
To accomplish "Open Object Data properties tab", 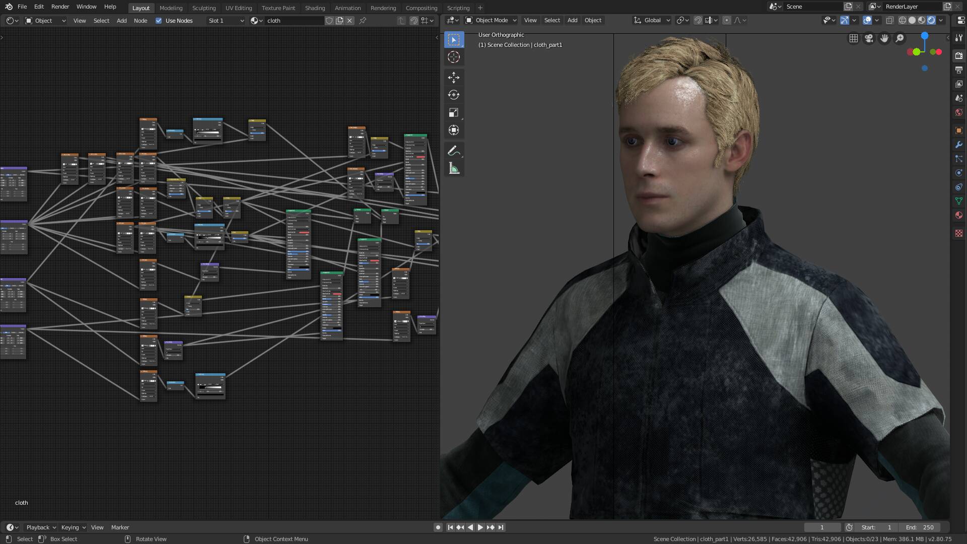I will point(959,201).
